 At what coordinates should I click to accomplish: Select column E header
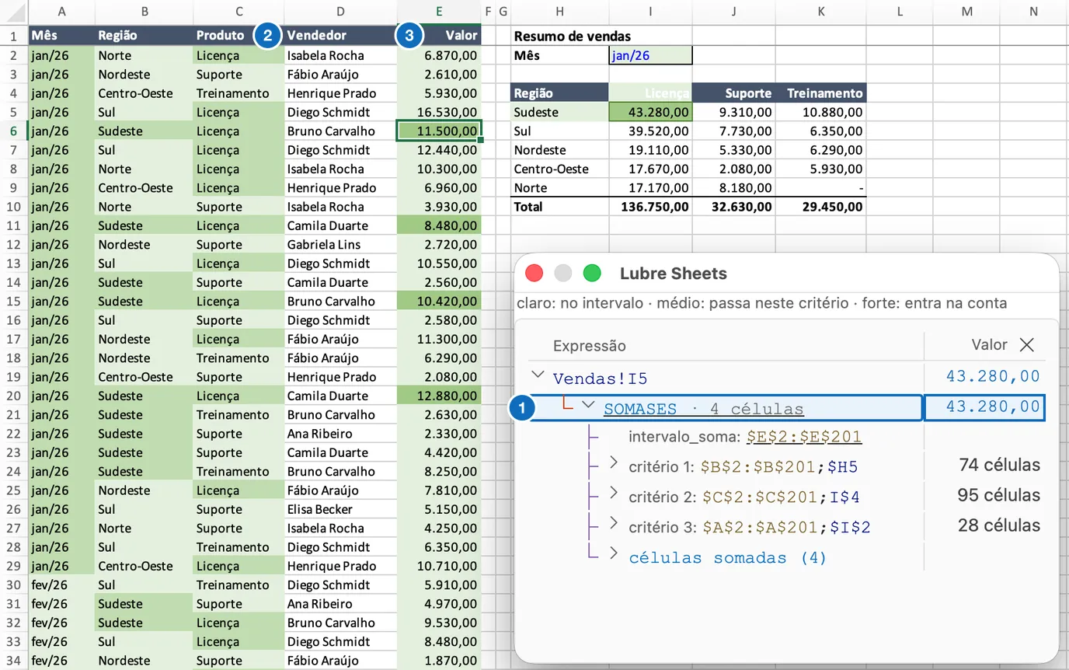click(x=439, y=11)
